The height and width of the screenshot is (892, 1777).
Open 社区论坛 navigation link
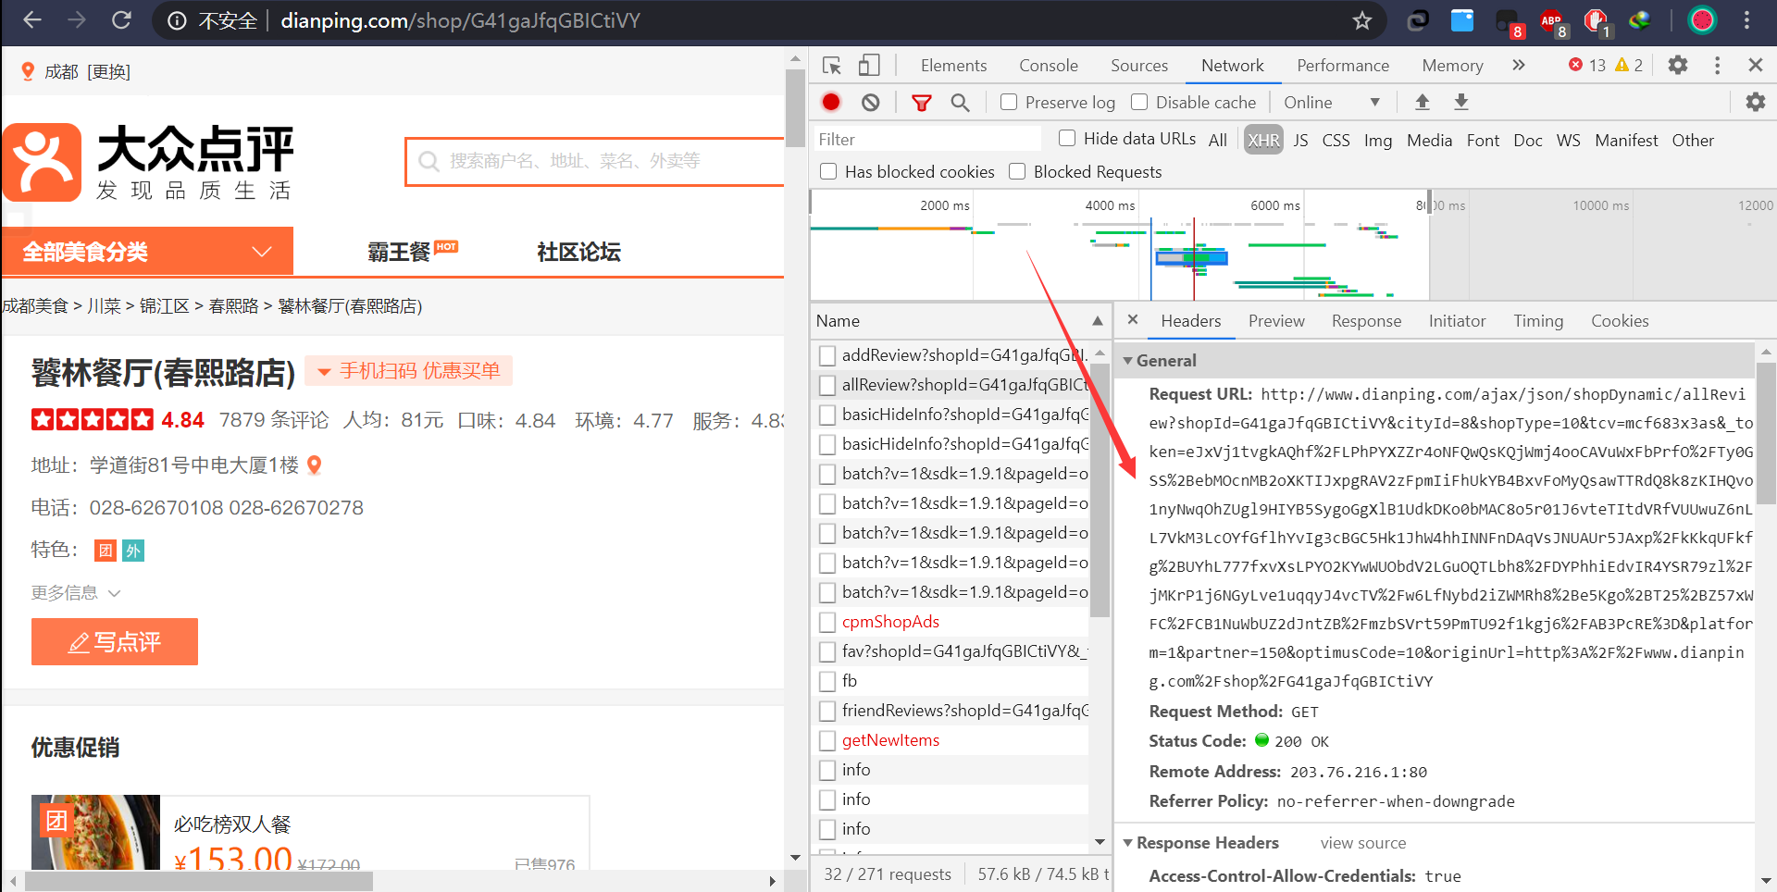[x=578, y=252]
